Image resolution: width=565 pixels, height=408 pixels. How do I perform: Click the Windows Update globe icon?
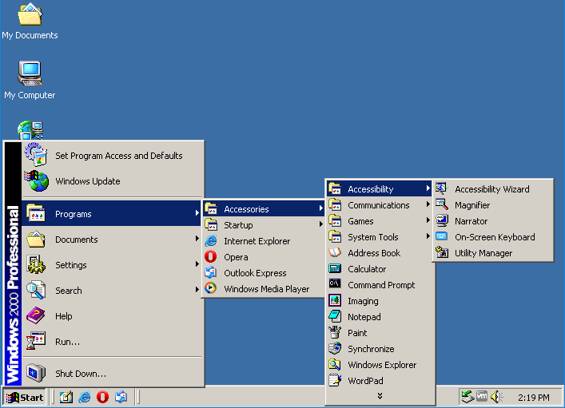click(36, 180)
